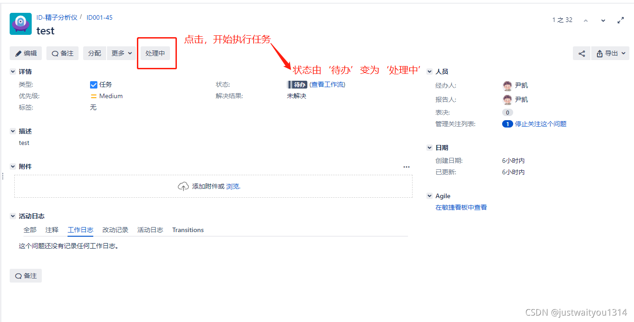Switch to the 注释 tab
The width and height of the screenshot is (634, 322).
[52, 230]
